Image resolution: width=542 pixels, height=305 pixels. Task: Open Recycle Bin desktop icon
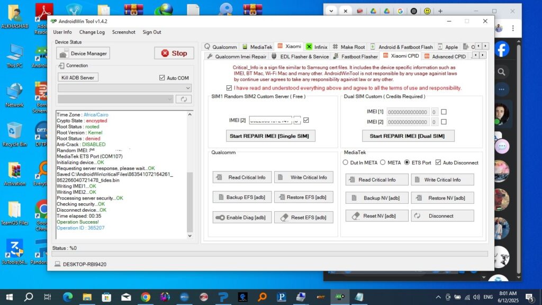pyautogui.click(x=14, y=133)
